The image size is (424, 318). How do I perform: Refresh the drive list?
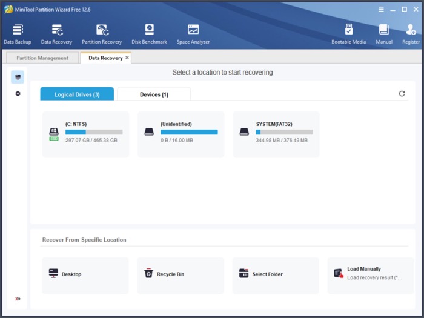[402, 93]
